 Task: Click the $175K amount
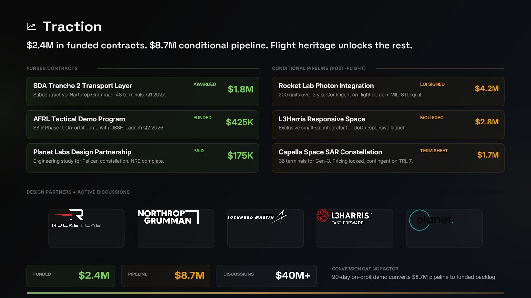point(240,155)
